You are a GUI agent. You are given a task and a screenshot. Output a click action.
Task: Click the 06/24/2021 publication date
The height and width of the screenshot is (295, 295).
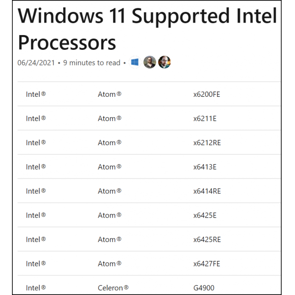(x=36, y=63)
